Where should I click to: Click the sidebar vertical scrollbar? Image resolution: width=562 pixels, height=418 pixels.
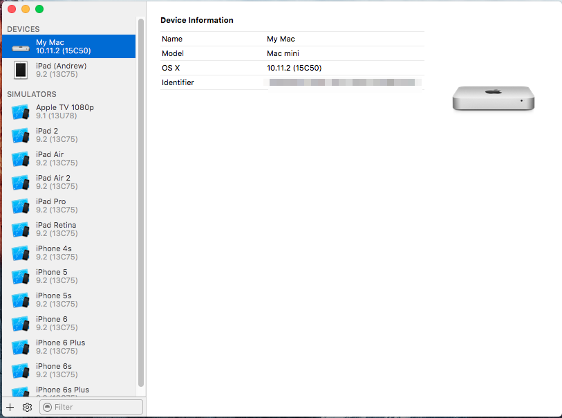(141, 203)
